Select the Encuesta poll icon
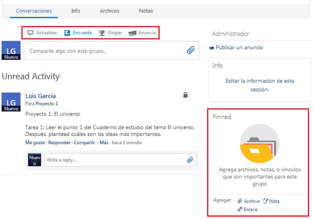 (x=67, y=33)
